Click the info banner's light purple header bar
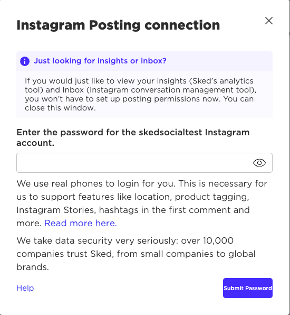Viewport: 290px width, 315px height. tap(144, 61)
